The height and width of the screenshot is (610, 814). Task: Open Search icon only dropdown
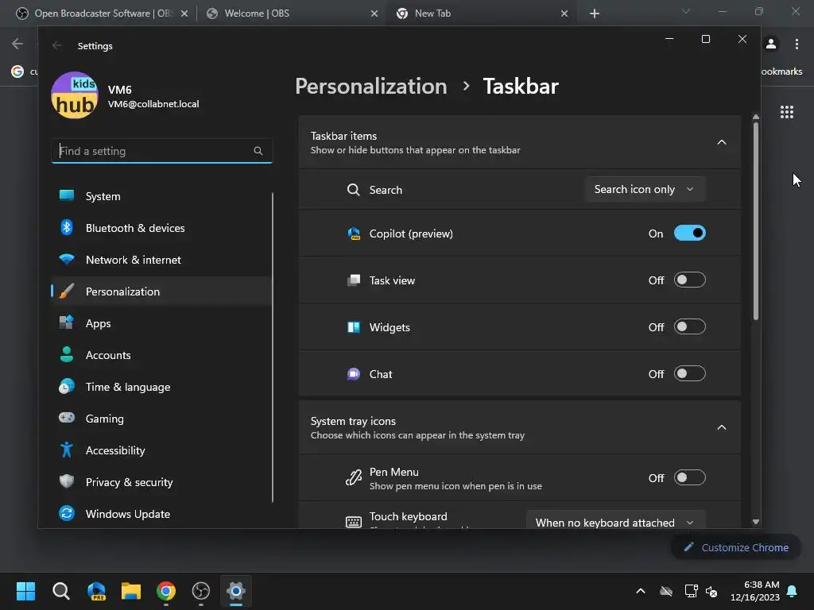(644, 189)
